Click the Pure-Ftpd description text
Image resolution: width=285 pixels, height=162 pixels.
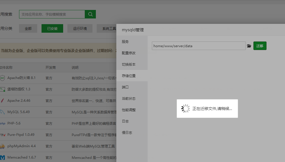click(x=94, y=135)
